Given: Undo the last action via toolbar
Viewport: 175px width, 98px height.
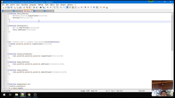Looking at the screenshot, I should point(34,7).
